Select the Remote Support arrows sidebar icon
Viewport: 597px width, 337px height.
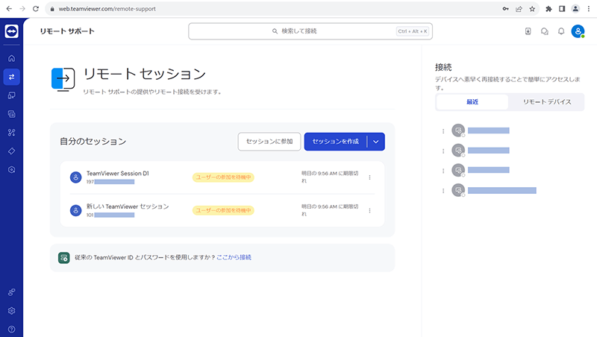pyautogui.click(x=11, y=77)
